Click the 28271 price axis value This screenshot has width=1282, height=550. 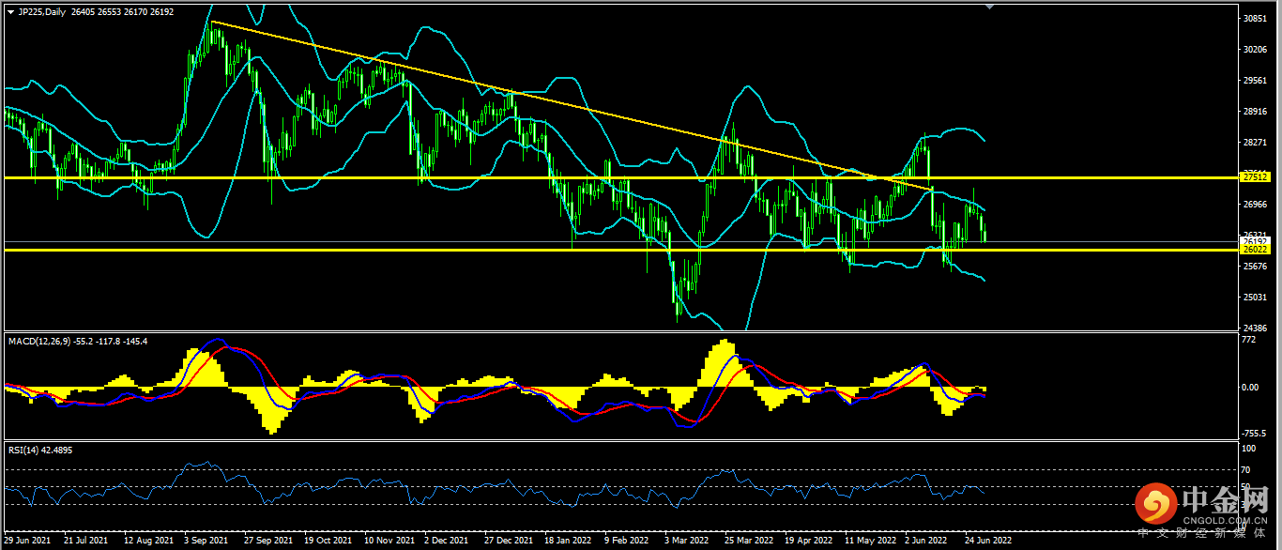[1255, 143]
